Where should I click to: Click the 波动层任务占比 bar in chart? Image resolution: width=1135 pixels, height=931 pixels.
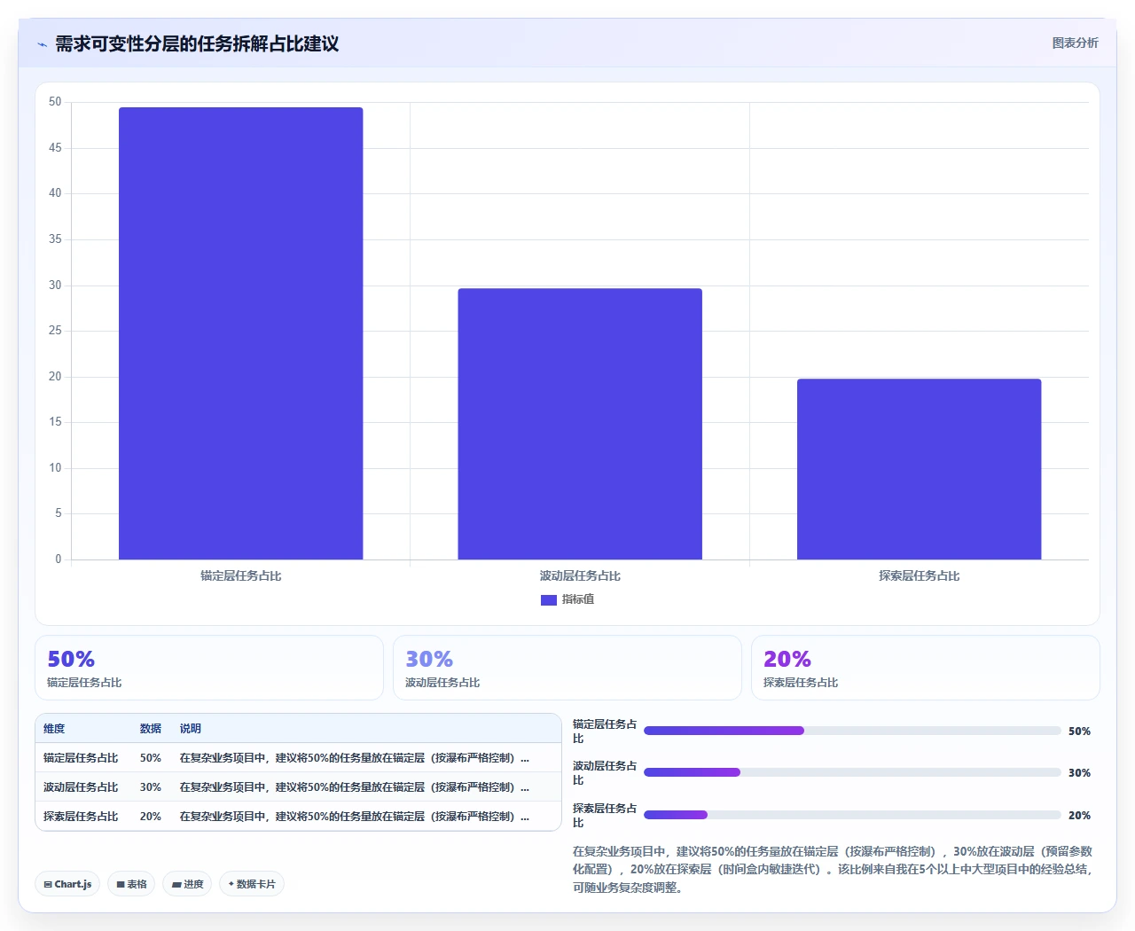[580, 424]
